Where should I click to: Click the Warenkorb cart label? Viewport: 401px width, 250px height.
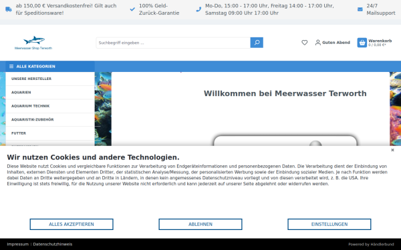pos(380,41)
